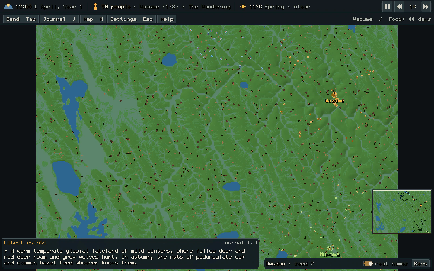Select the Muwoma camp marker
The image size is (434, 271).
330,249
